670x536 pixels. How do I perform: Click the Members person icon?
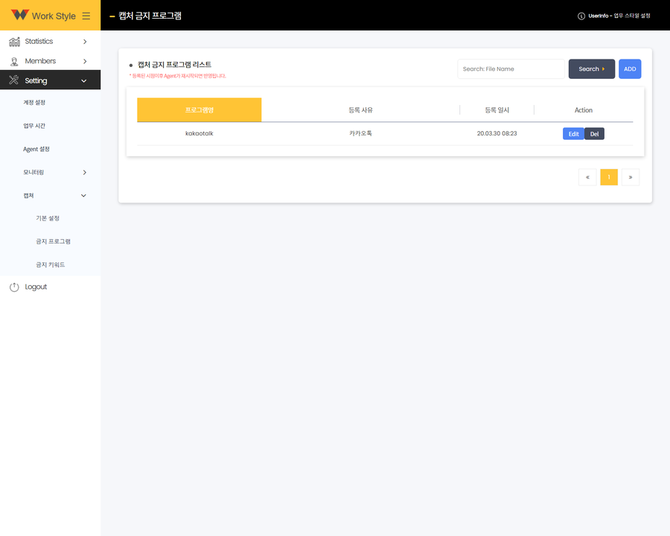coord(14,62)
